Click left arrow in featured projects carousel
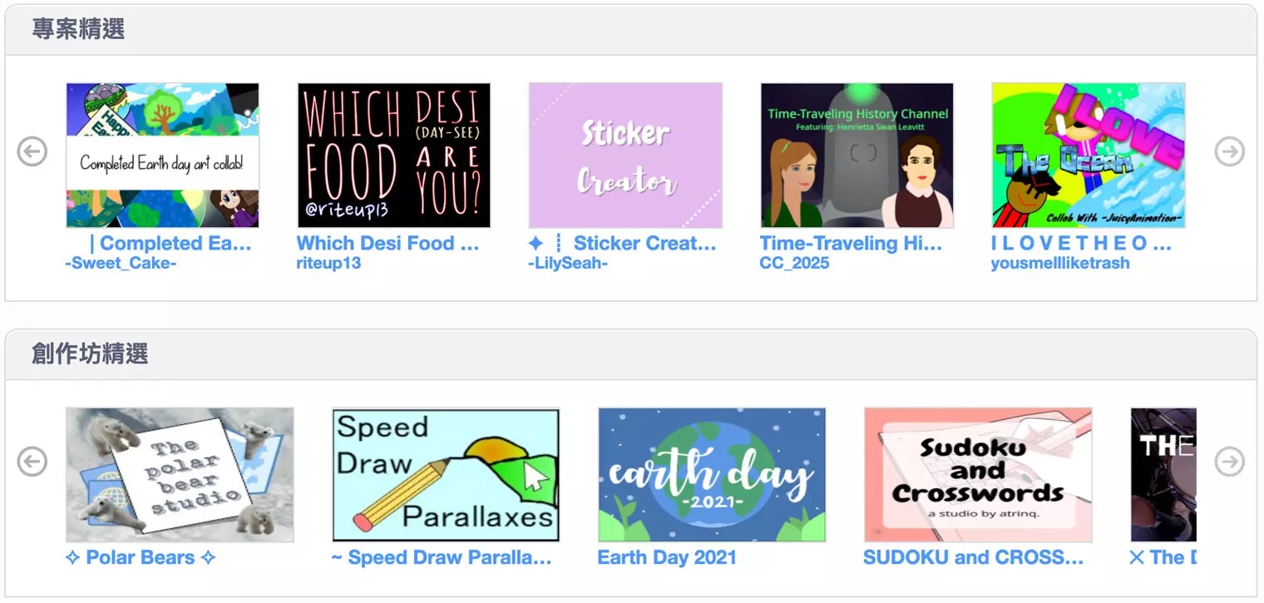The image size is (1264, 603). click(32, 151)
